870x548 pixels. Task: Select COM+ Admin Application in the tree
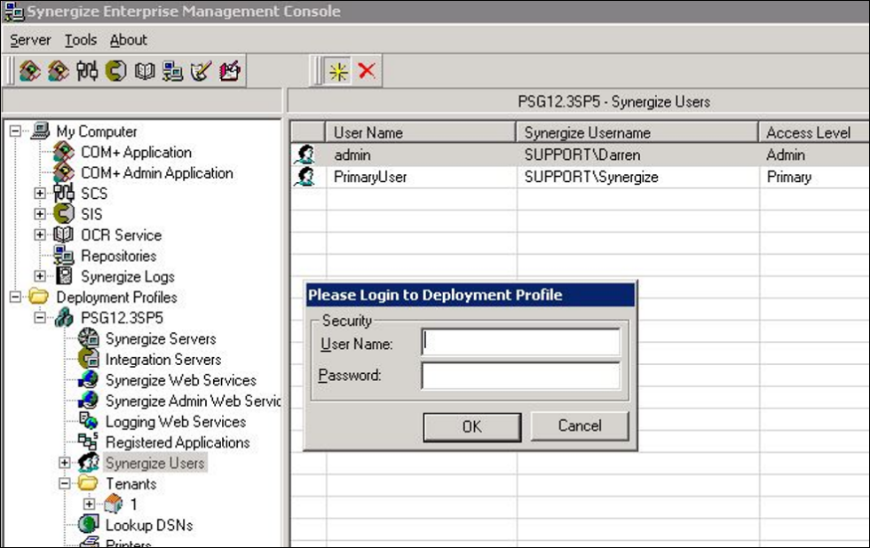pyautogui.click(x=157, y=172)
